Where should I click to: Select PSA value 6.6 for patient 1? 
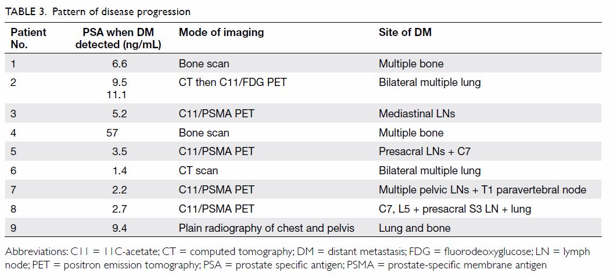pyautogui.click(x=120, y=63)
